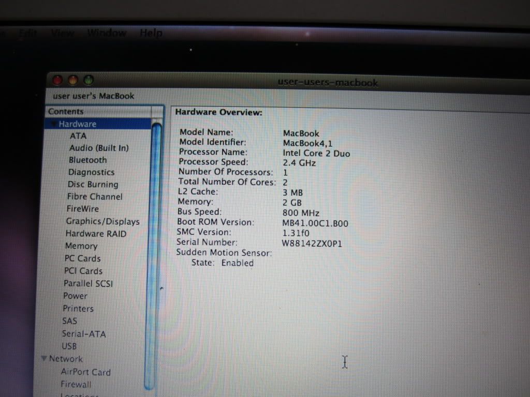The width and height of the screenshot is (530, 397).
Task: Click the user user's MacBook label
Action: click(94, 96)
